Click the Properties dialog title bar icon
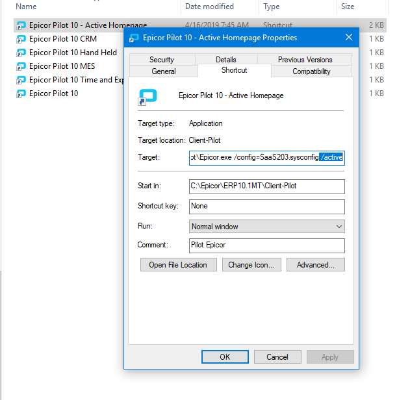 pos(134,38)
